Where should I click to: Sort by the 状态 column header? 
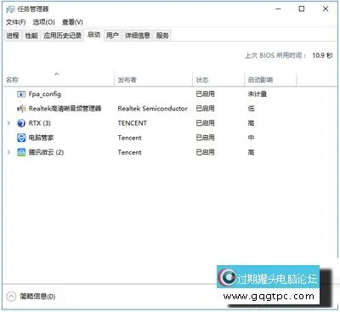(x=218, y=80)
